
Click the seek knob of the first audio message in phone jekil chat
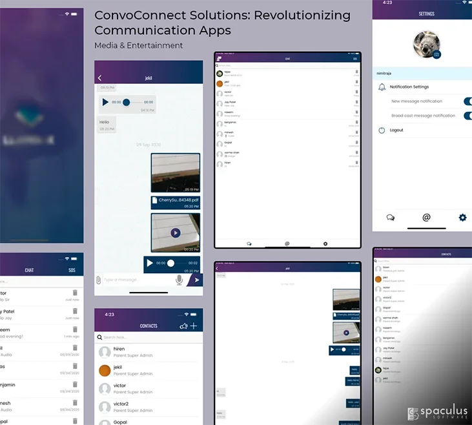coord(127,102)
